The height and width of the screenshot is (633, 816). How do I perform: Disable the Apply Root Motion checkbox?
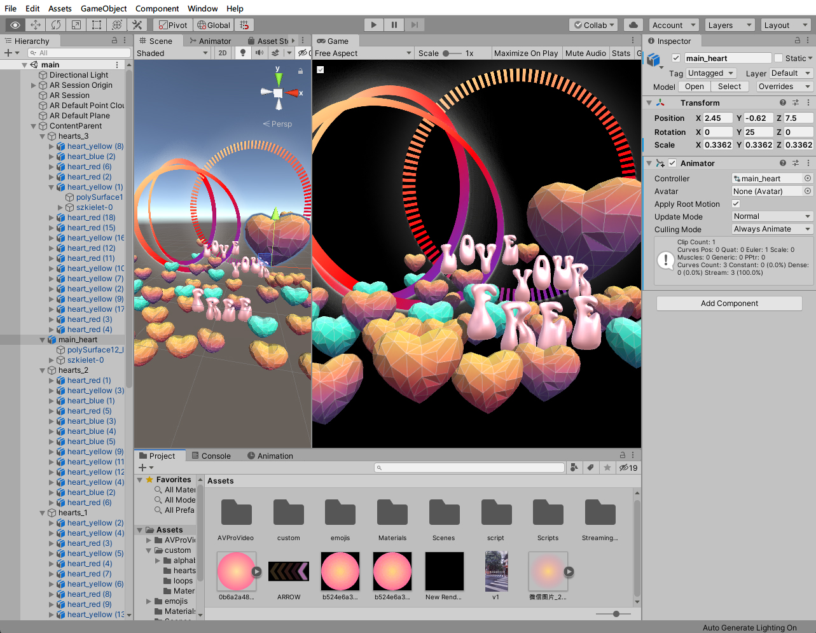pos(736,204)
